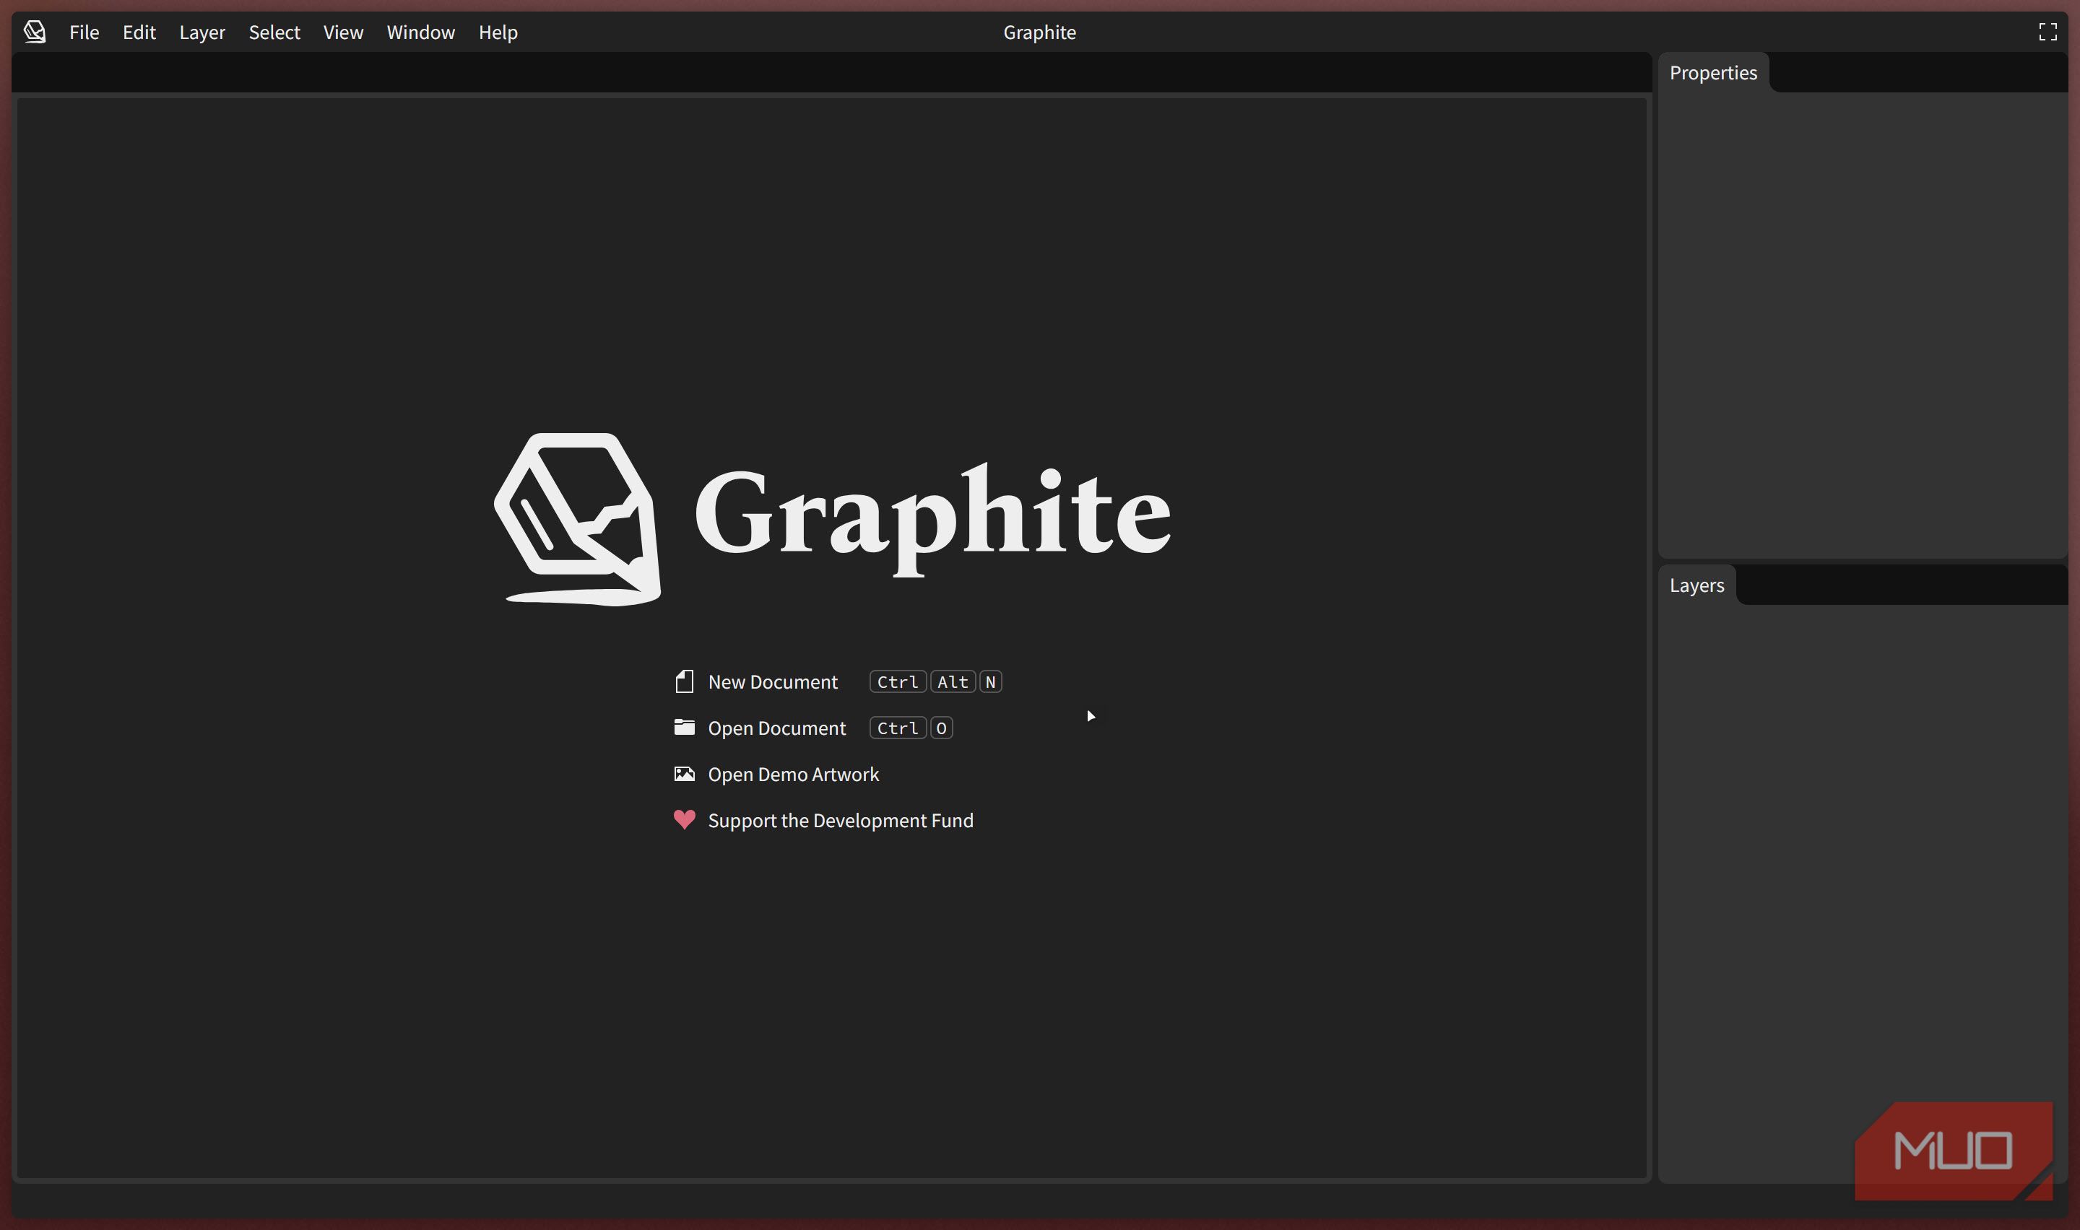Click the Graphite title in title bar

1039,32
